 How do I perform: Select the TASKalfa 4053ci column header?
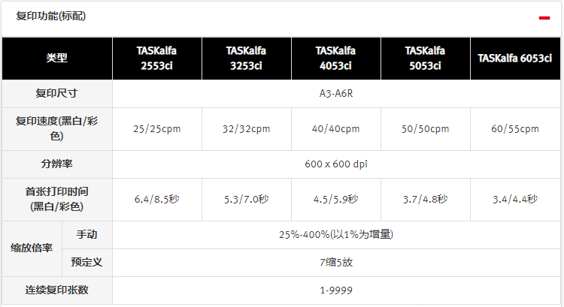335,58
